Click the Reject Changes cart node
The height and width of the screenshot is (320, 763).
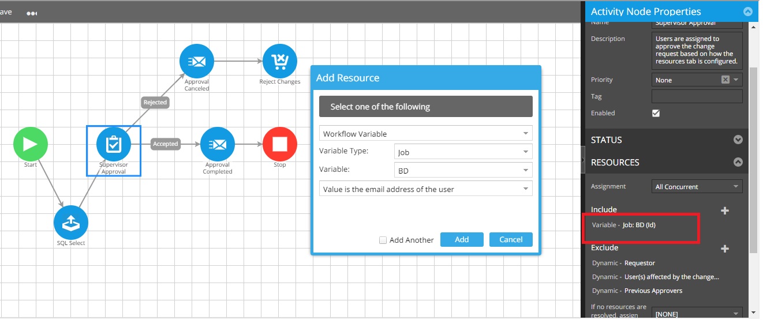coord(280,61)
